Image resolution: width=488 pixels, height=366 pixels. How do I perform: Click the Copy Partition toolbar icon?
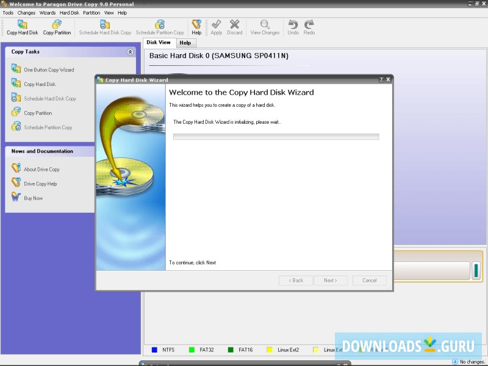click(57, 25)
